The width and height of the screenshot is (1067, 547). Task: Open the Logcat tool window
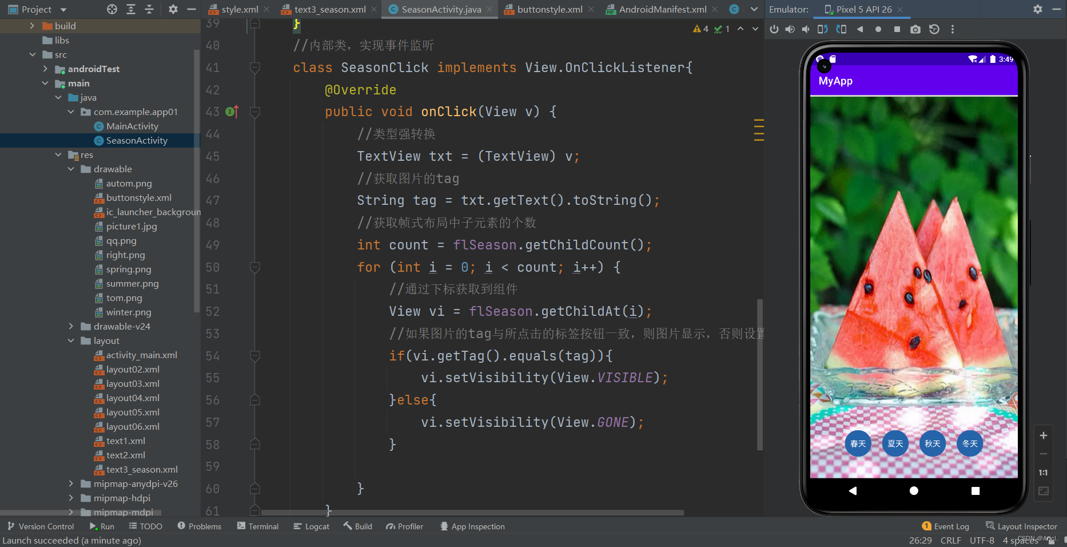311,526
